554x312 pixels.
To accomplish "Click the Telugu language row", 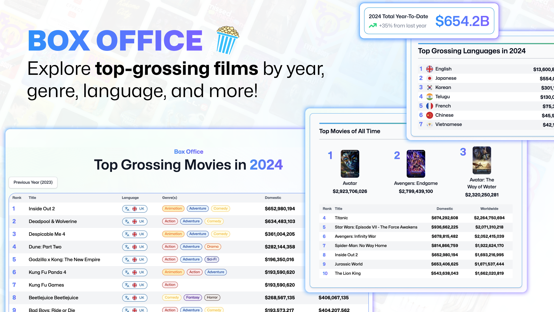I will pyautogui.click(x=486, y=97).
